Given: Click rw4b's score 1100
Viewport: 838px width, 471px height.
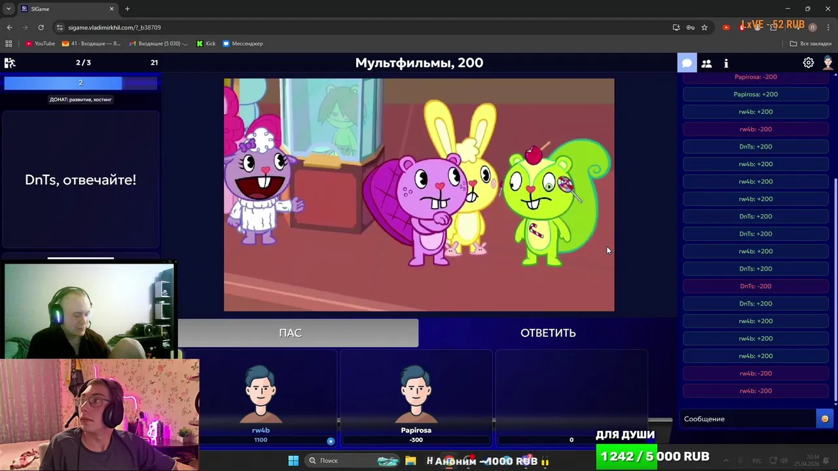Looking at the screenshot, I should (x=261, y=440).
